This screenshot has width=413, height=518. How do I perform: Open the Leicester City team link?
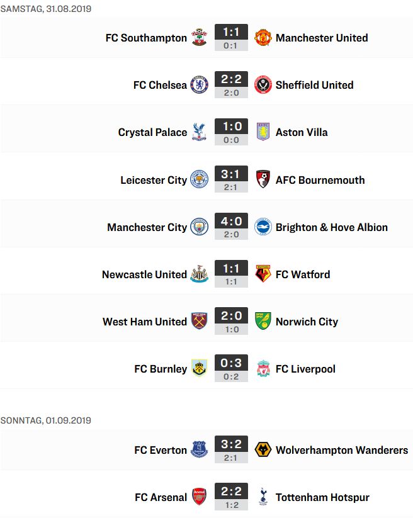(154, 180)
